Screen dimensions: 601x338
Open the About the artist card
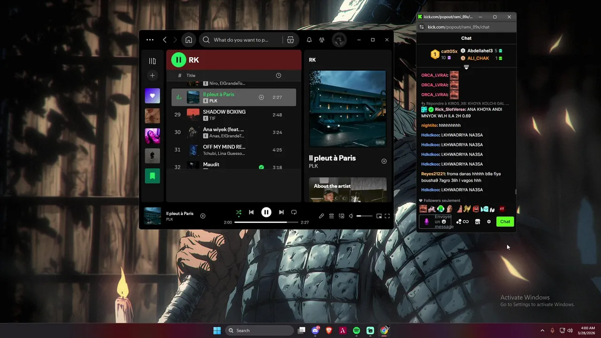pos(348,190)
